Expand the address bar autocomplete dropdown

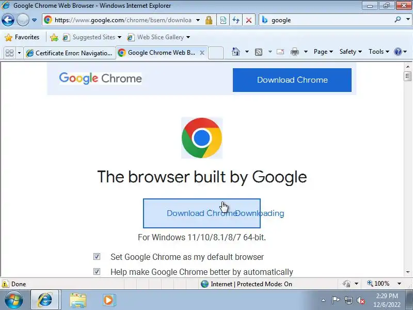(198, 20)
